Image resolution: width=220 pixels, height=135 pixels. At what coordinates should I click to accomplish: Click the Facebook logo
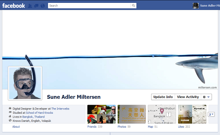[14, 6]
